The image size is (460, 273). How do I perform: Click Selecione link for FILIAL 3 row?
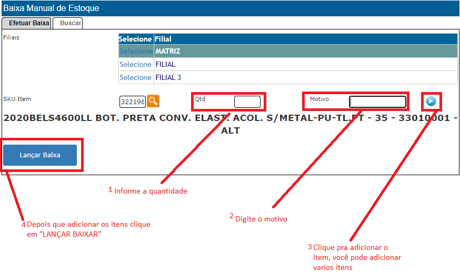pyautogui.click(x=135, y=77)
